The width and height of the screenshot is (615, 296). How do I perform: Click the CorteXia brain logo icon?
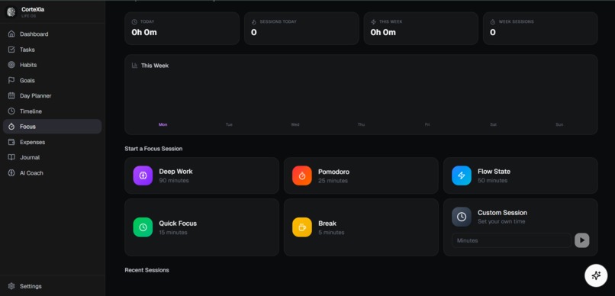(11, 11)
